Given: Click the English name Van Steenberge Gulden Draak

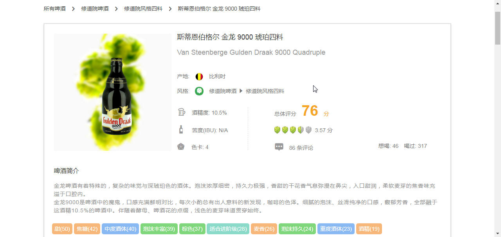Looking at the screenshot, I should click(x=251, y=52).
